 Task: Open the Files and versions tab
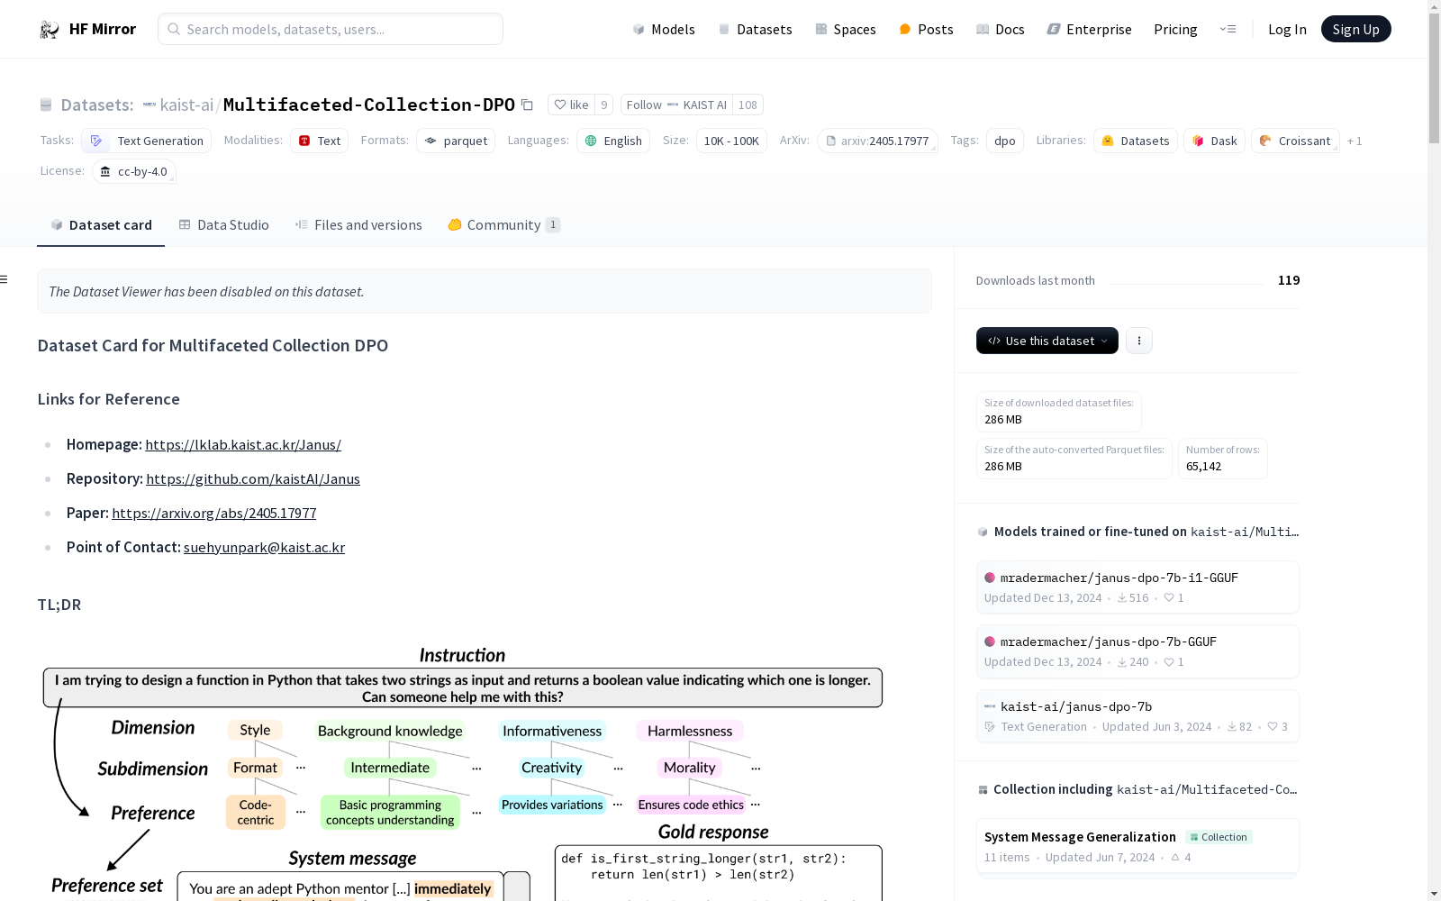tap(358, 225)
